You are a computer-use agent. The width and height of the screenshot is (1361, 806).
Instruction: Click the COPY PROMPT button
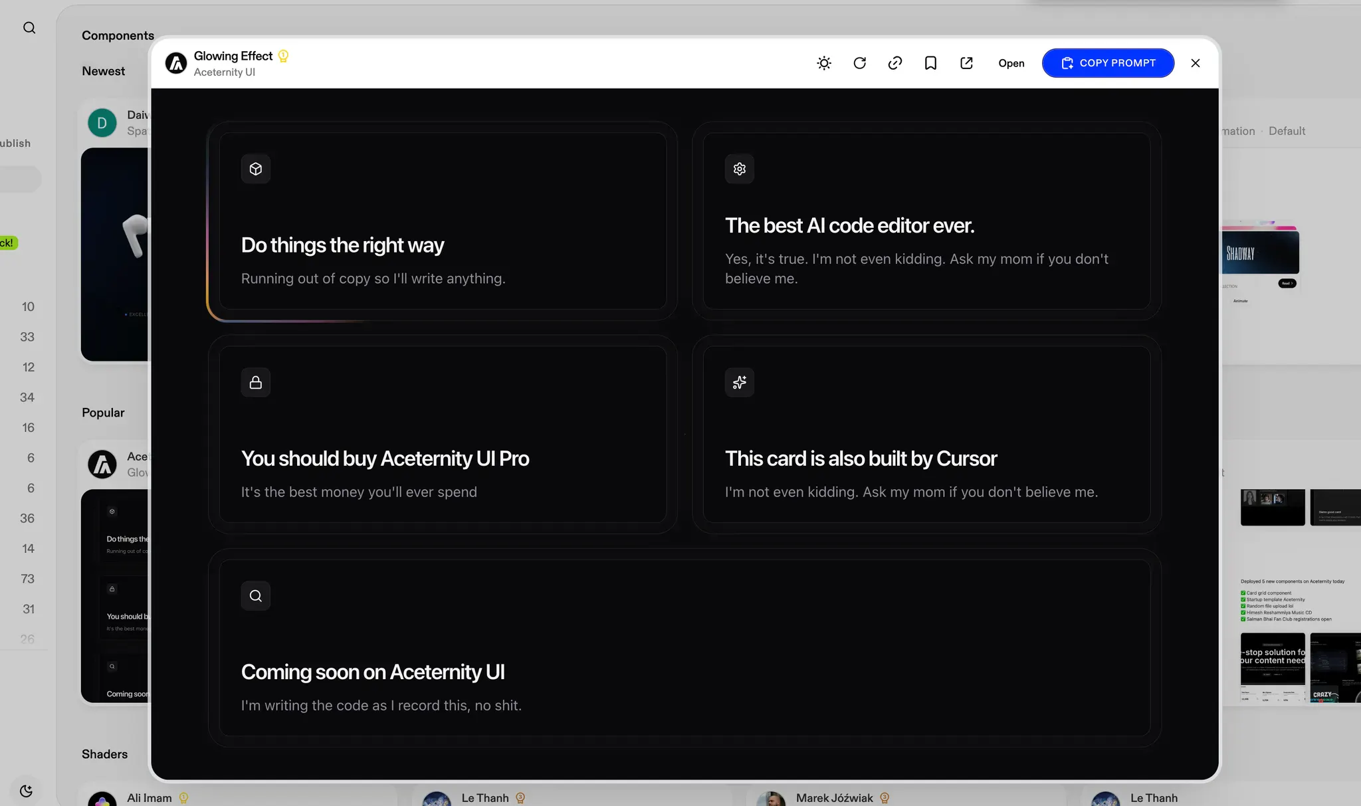(1108, 63)
